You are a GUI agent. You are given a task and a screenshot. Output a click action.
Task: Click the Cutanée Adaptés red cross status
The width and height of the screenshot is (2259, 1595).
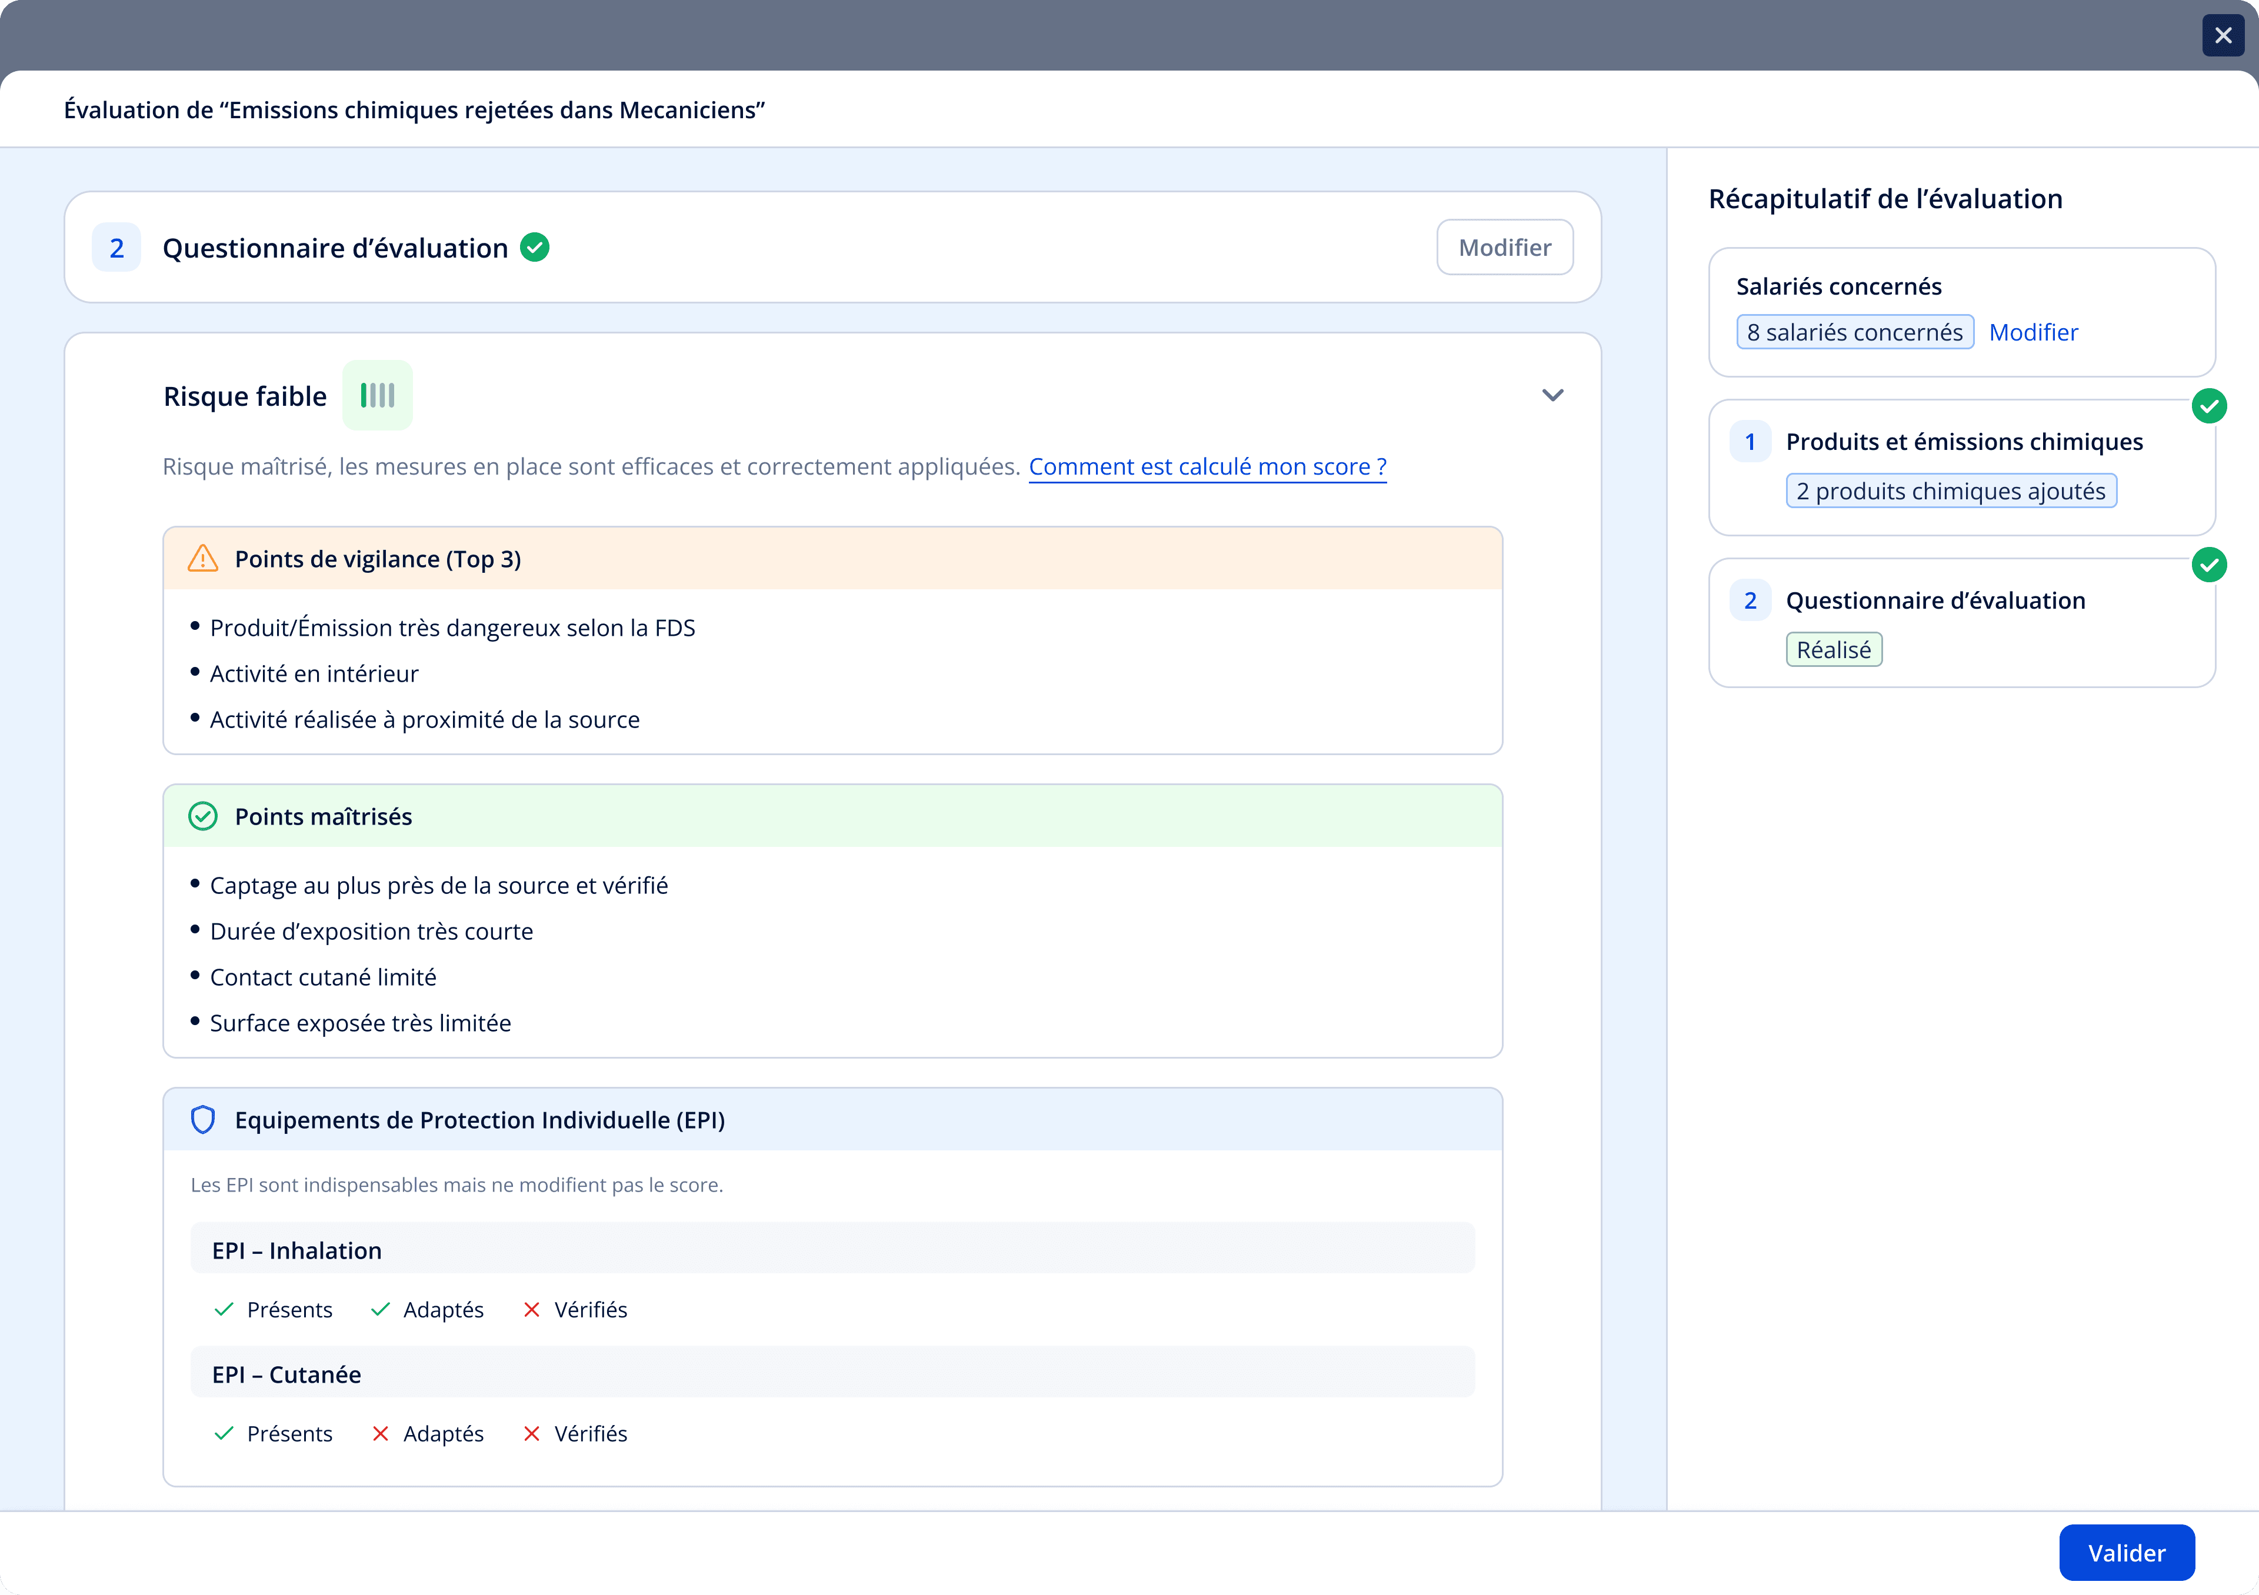[381, 1434]
